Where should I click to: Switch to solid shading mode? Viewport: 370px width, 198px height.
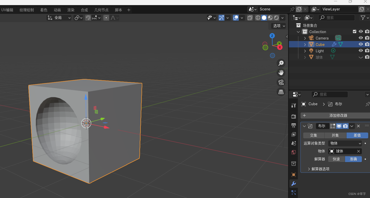click(264, 18)
